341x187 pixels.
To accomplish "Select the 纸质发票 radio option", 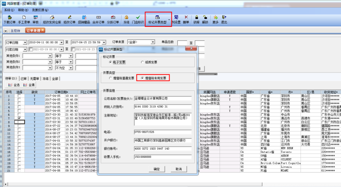I will point(143,62).
